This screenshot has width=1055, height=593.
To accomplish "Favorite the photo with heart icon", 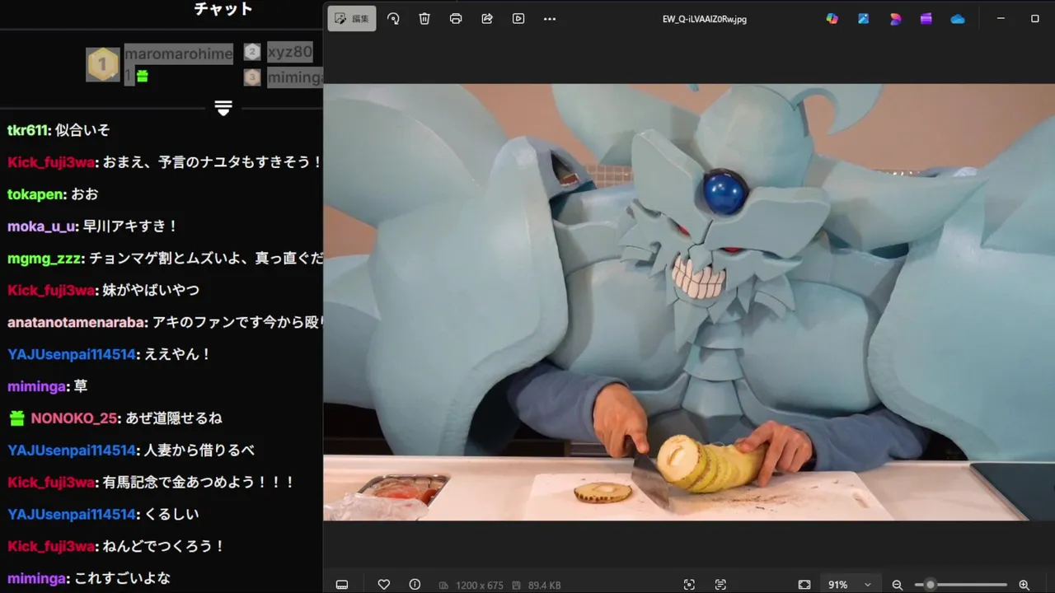I will pos(384,585).
